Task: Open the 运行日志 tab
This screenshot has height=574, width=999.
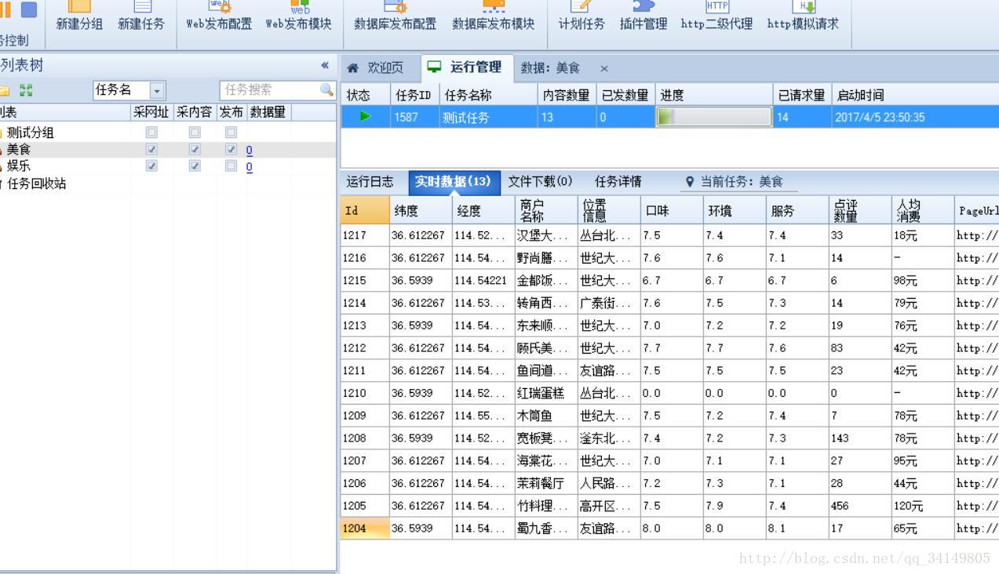Action: tap(370, 181)
